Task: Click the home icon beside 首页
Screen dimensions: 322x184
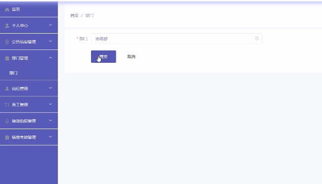Action: (7, 10)
